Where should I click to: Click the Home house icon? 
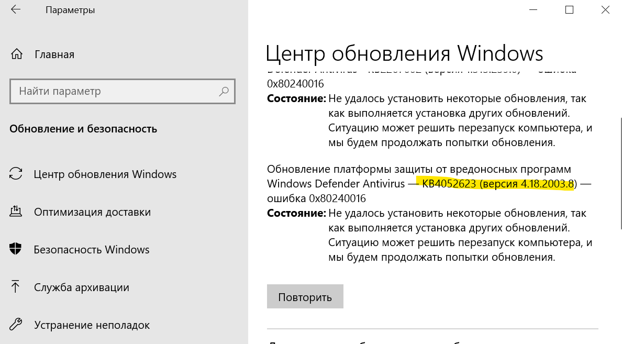point(17,54)
